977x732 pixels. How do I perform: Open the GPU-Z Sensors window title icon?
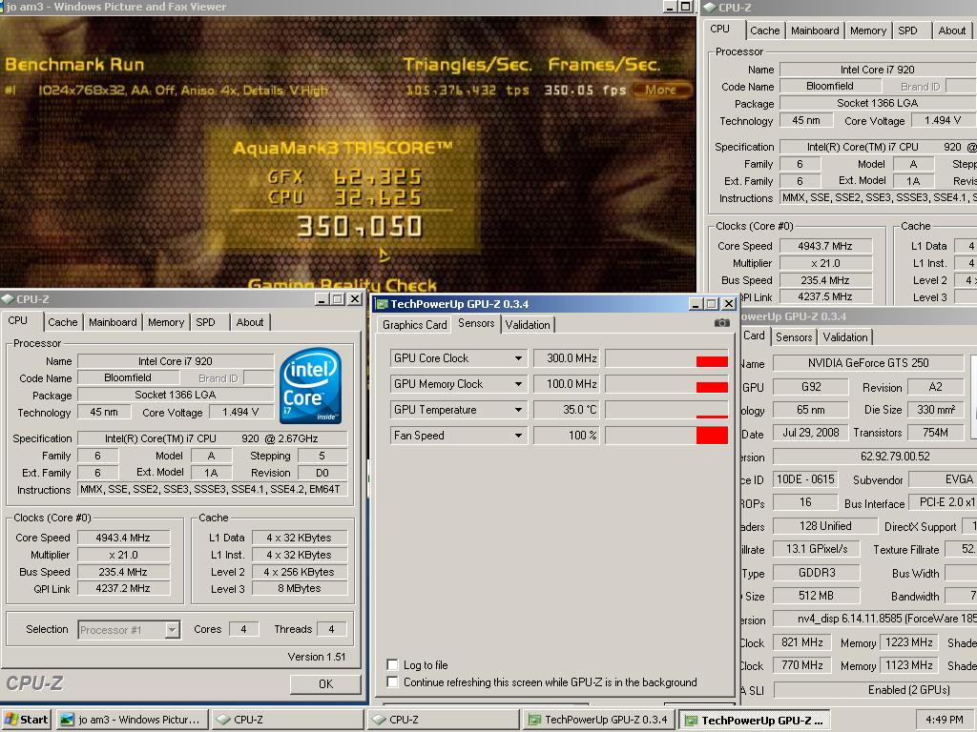pos(382,304)
